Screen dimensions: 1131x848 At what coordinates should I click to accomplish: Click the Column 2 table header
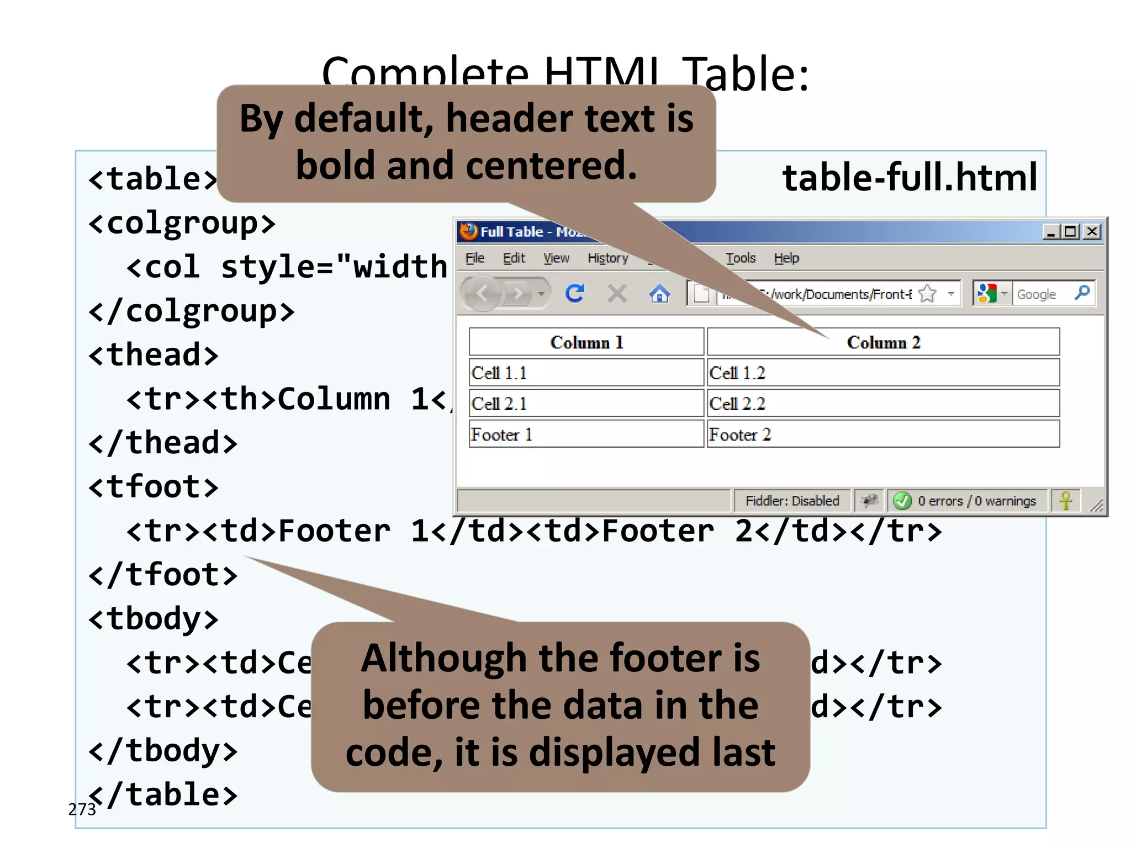coord(883,342)
